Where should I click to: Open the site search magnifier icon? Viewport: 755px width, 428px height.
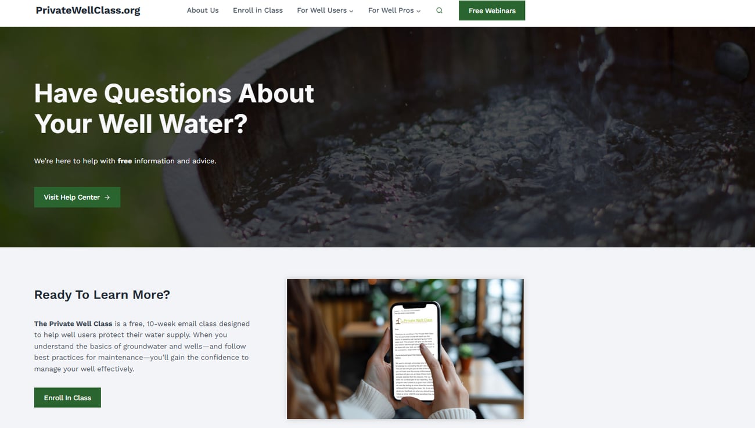click(439, 10)
